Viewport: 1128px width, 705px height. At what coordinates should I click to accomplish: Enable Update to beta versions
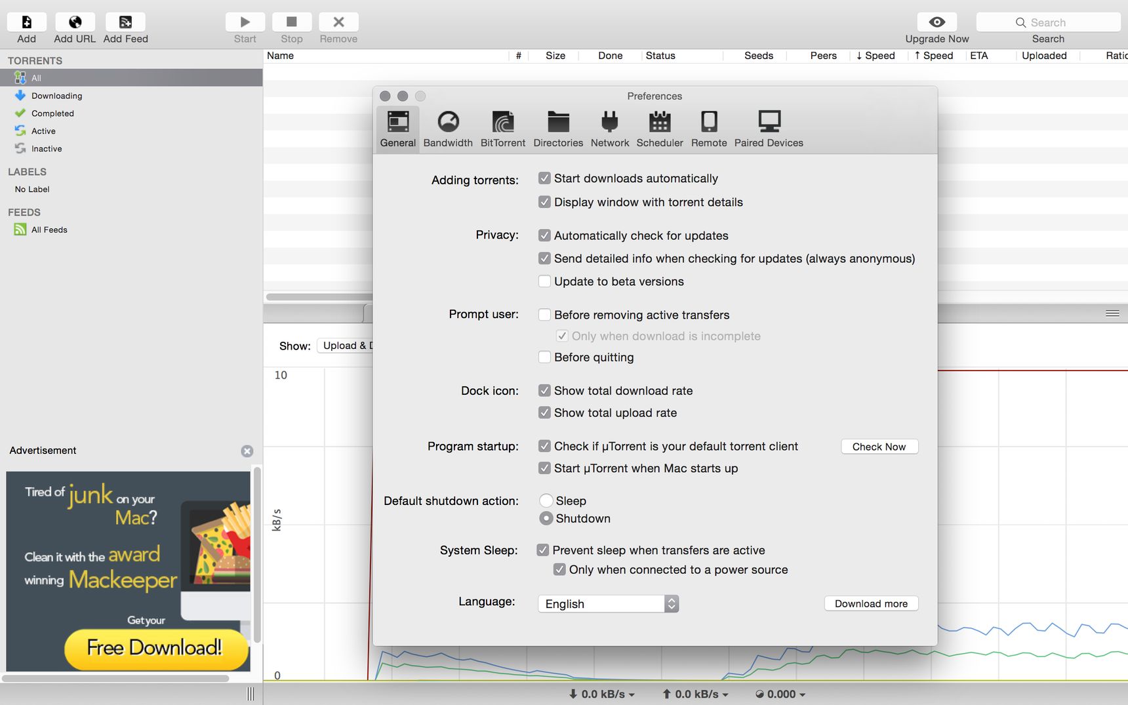tap(544, 281)
